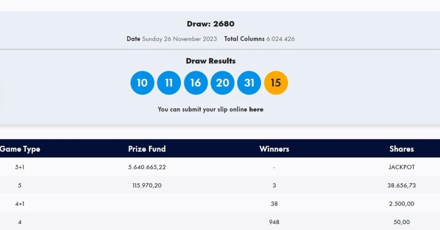Click the blue ball number 11
This screenshot has height=230, width=440.
pos(169,83)
